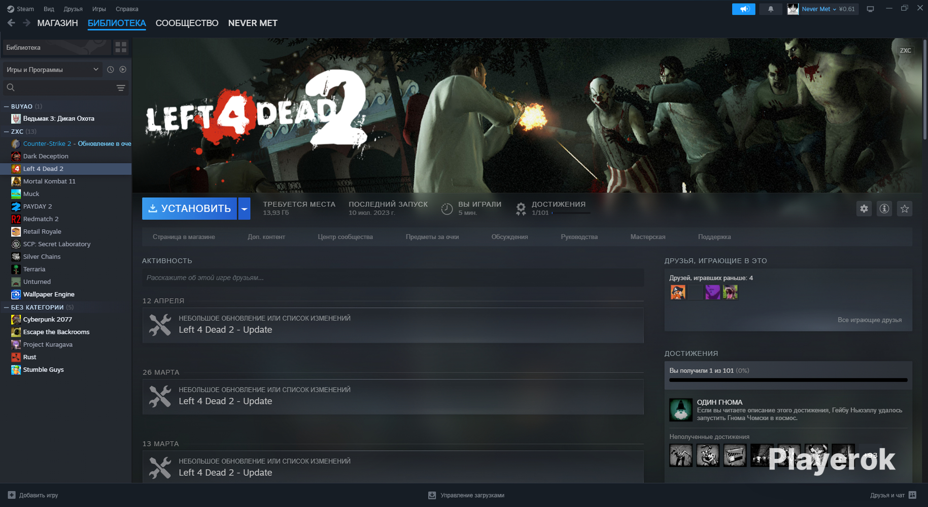Open Поддержка link
Image resolution: width=928 pixels, height=507 pixels.
[x=714, y=237]
